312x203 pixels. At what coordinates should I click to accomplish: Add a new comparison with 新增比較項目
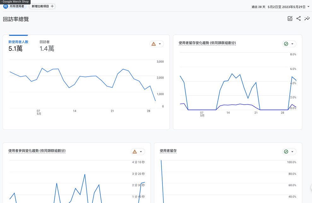42,6
